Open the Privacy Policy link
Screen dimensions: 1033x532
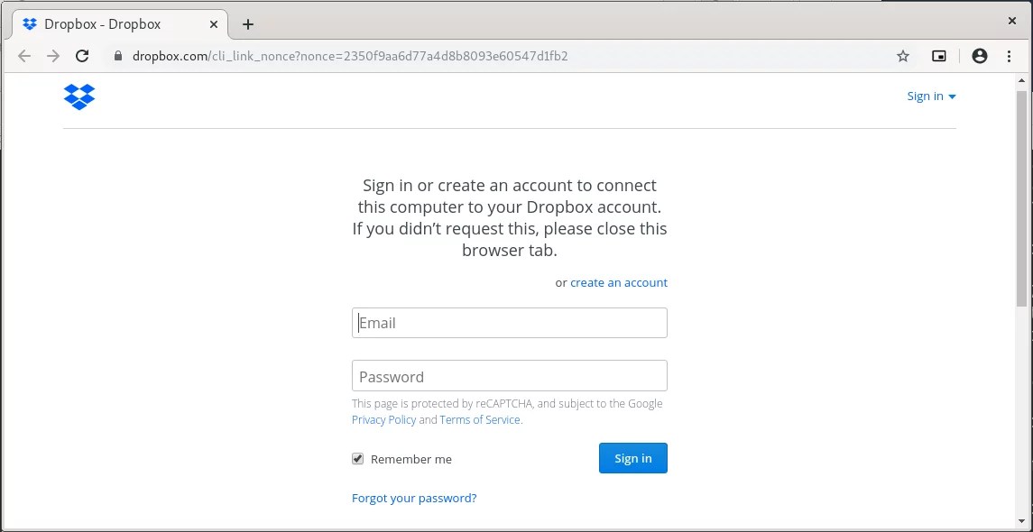pos(384,419)
